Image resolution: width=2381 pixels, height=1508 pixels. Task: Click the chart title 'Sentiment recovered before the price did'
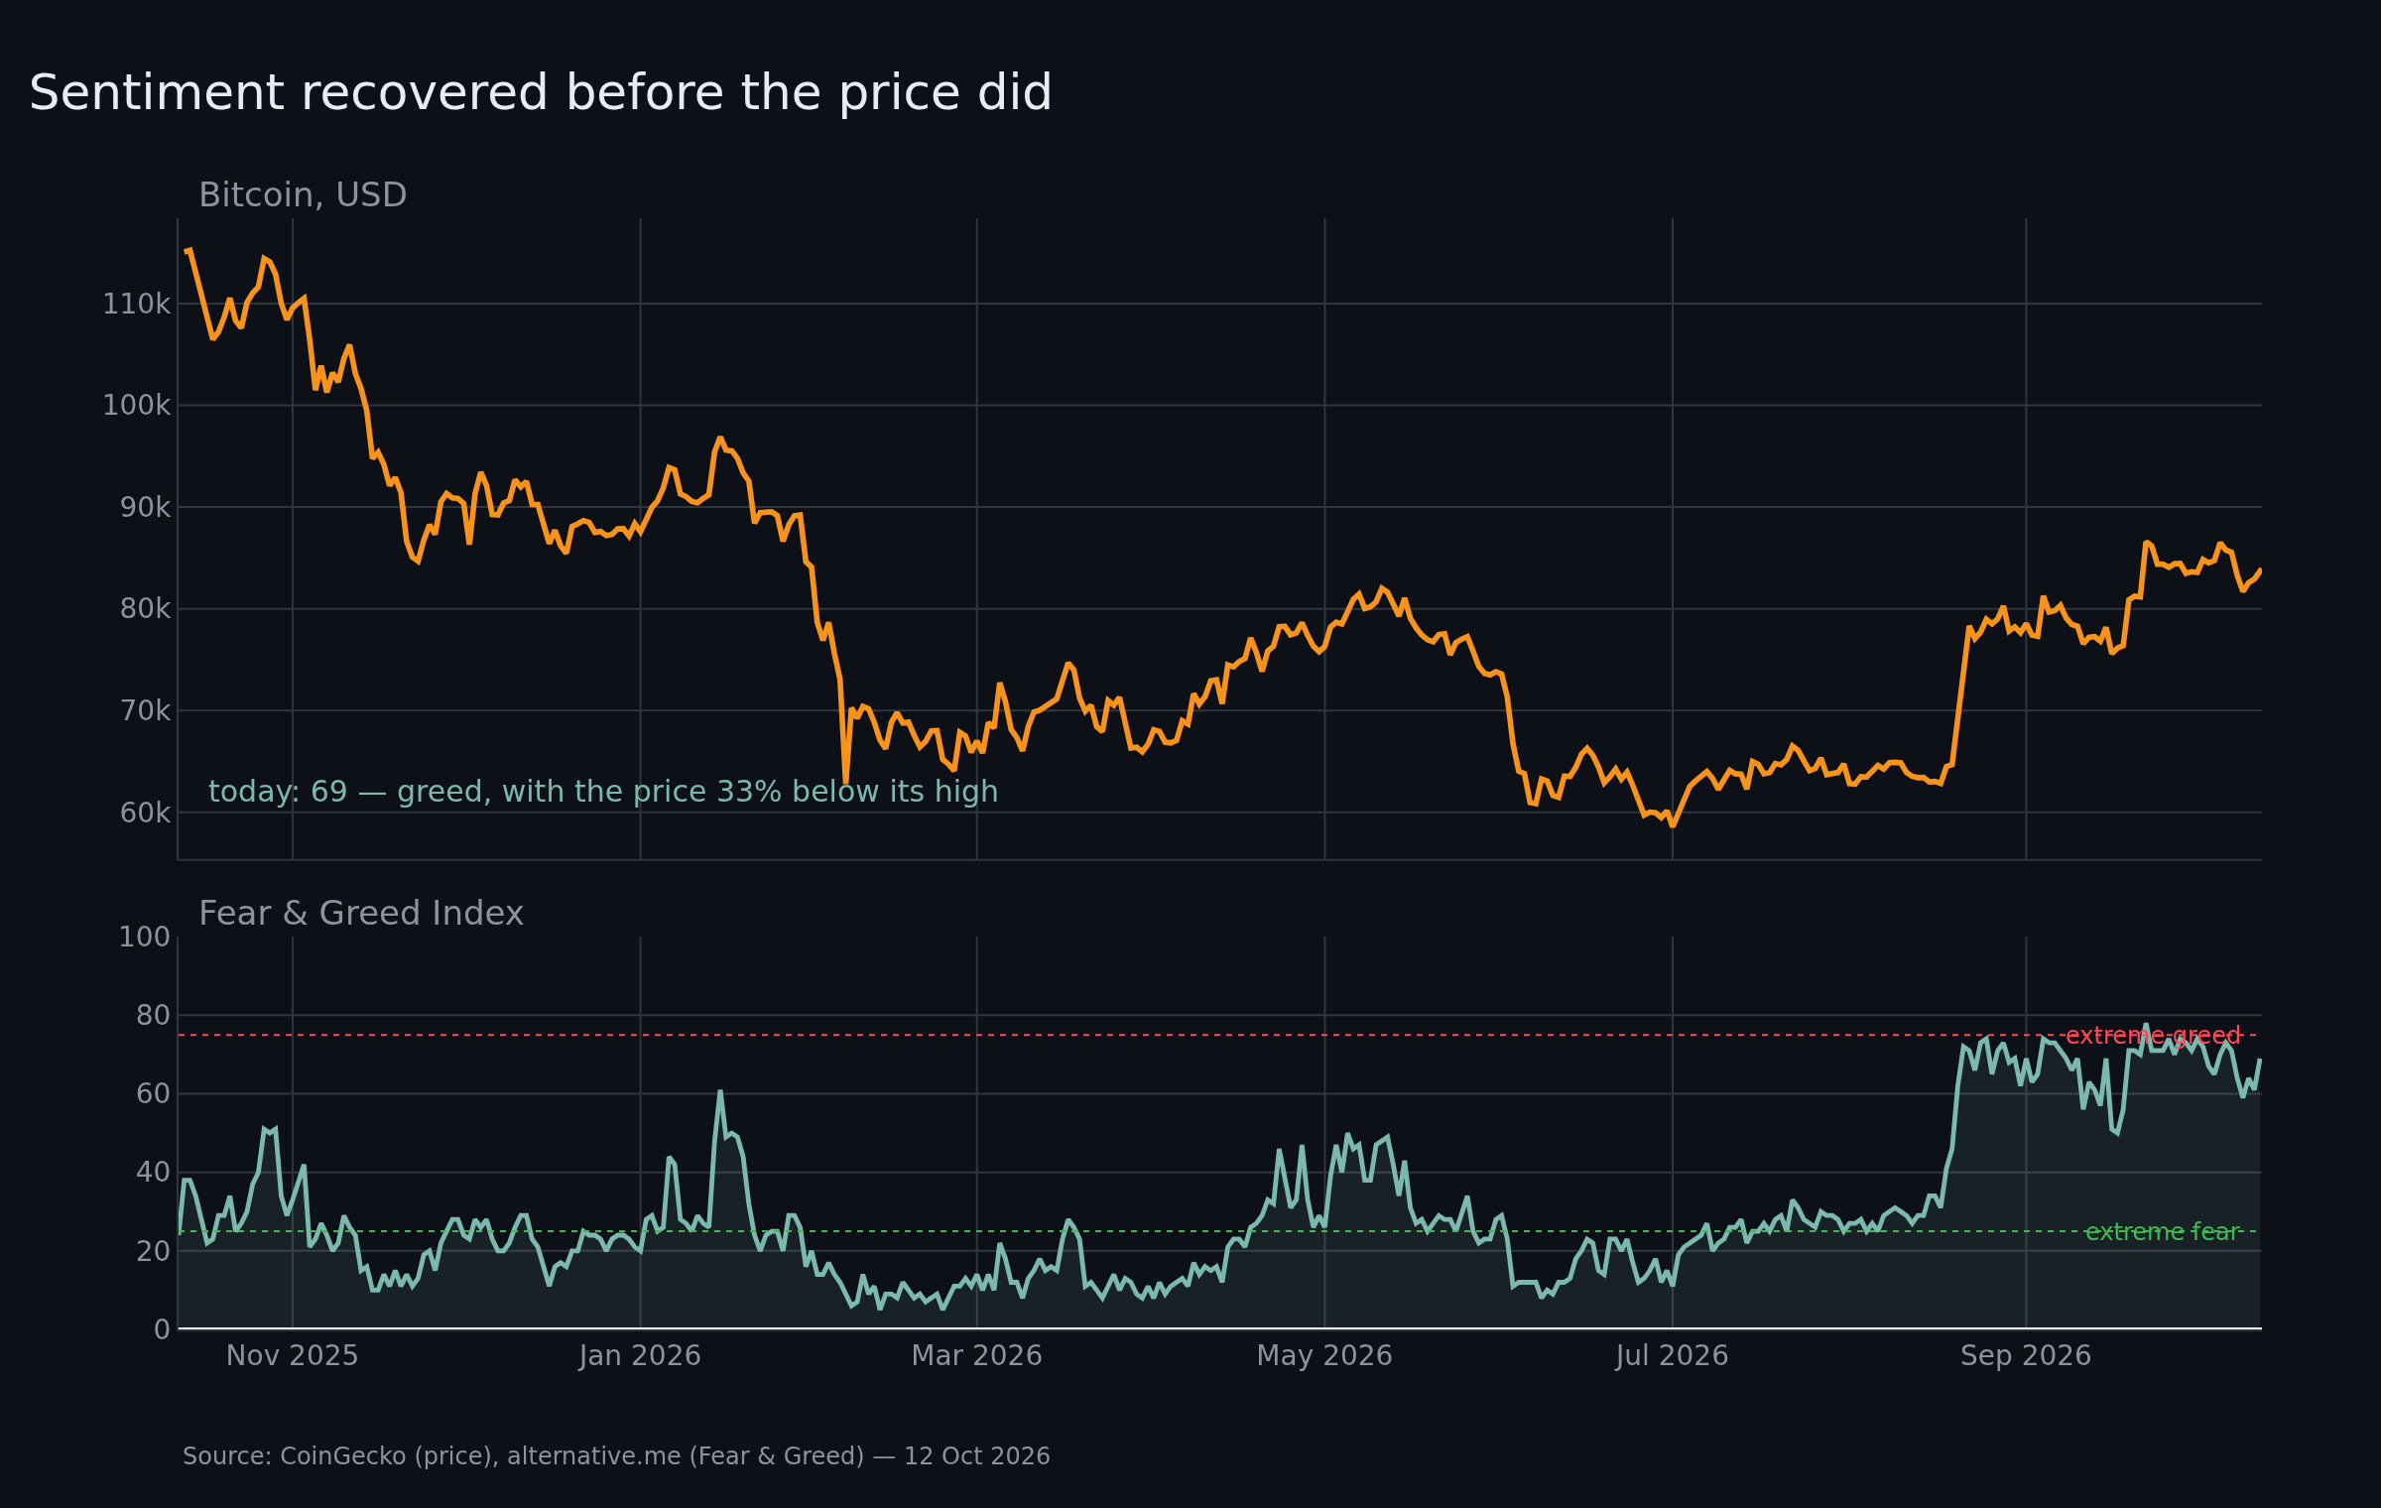click(x=541, y=93)
